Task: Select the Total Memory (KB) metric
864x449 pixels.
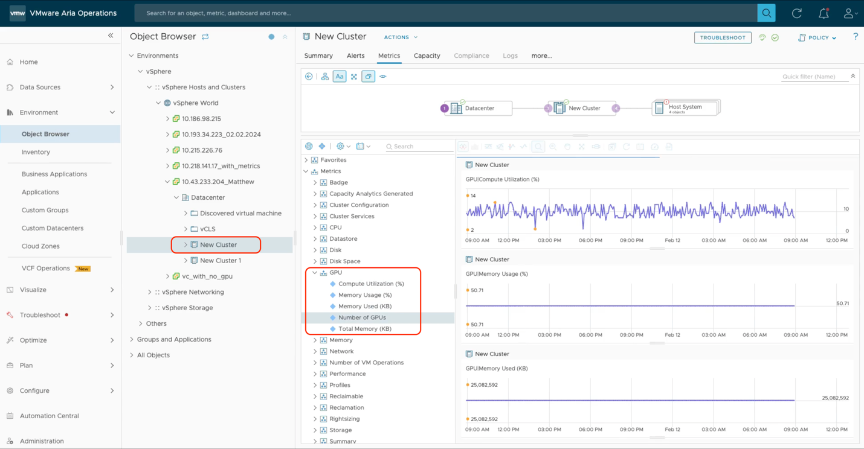Action: pos(365,329)
